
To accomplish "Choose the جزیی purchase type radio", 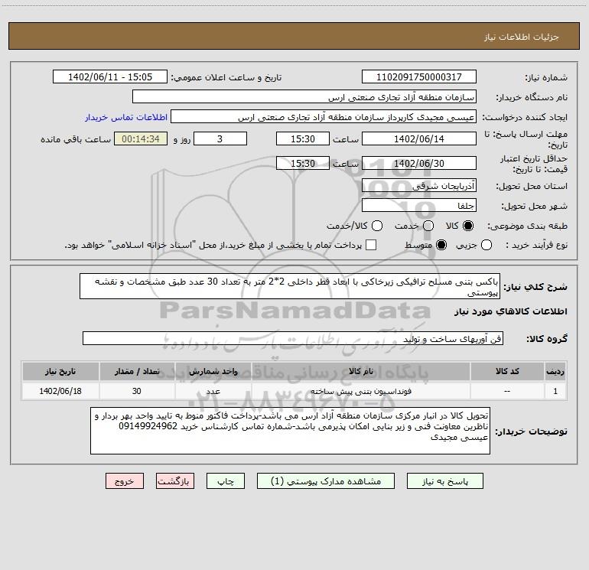I will click(486, 245).
